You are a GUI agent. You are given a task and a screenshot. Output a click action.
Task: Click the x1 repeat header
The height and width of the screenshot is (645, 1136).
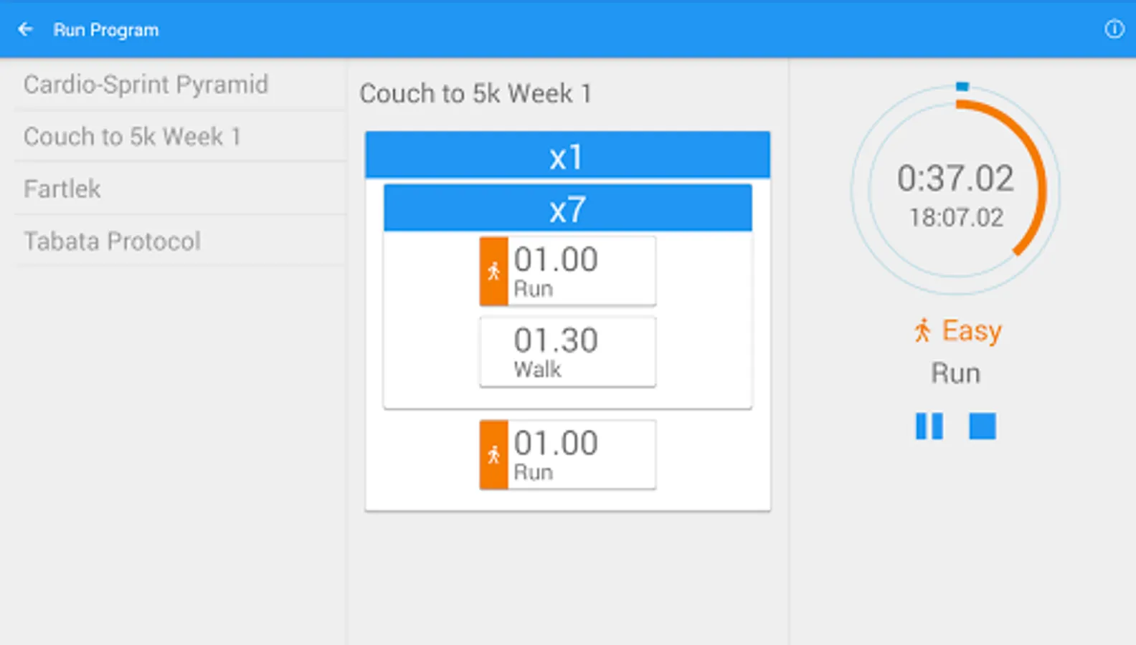pyautogui.click(x=567, y=156)
